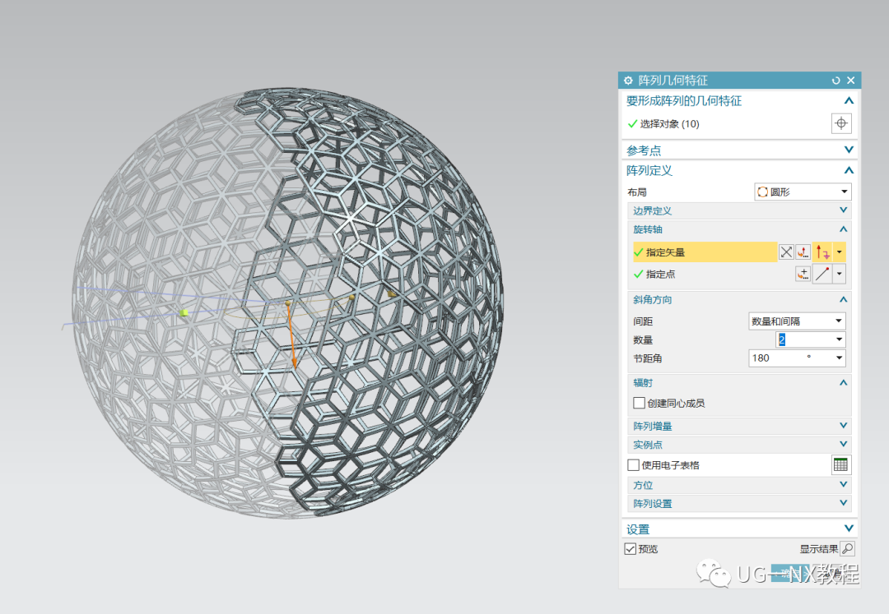Open the dialog settings gear menu

tap(627, 81)
